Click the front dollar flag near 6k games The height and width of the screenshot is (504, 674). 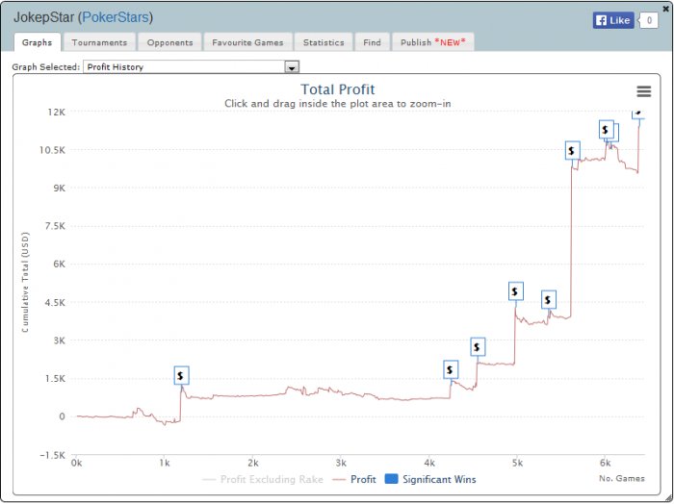(x=606, y=129)
